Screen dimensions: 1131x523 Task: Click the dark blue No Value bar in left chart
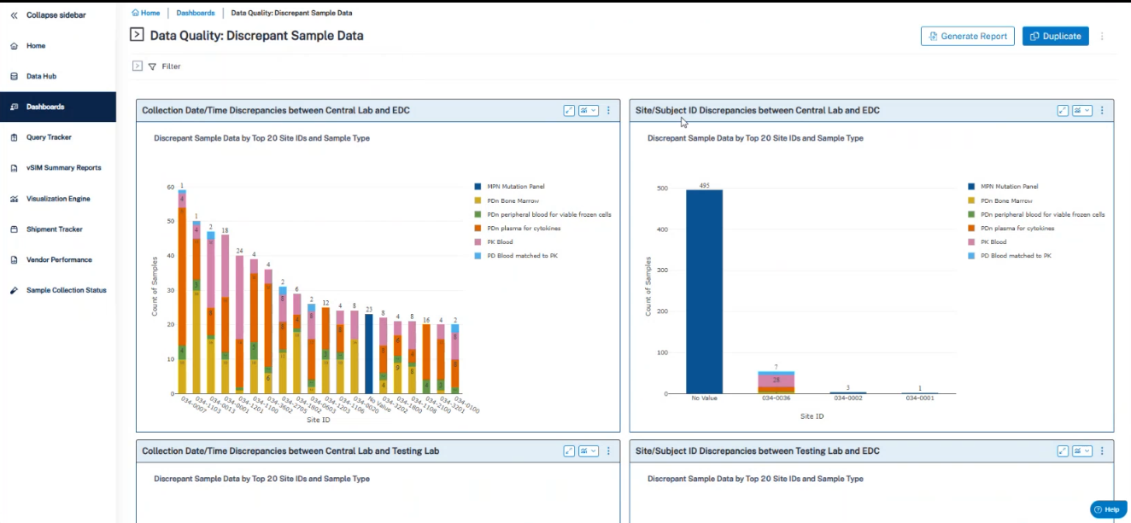369,354
